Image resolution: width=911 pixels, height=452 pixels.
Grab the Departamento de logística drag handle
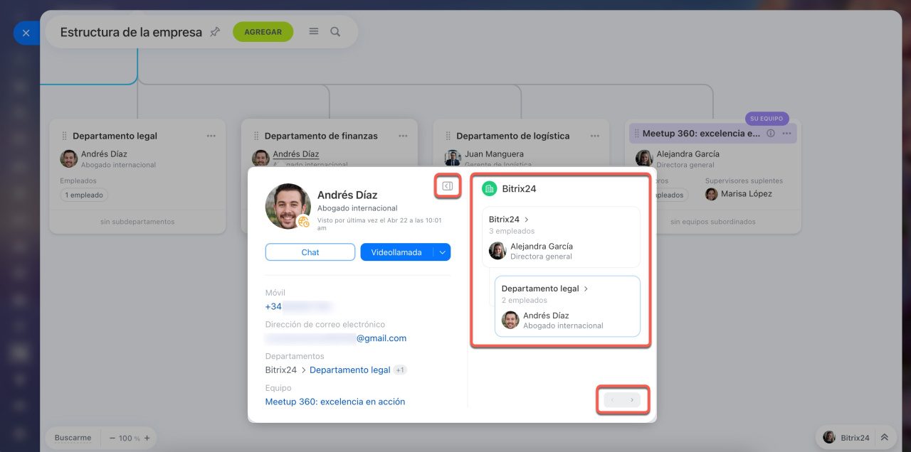coord(448,136)
